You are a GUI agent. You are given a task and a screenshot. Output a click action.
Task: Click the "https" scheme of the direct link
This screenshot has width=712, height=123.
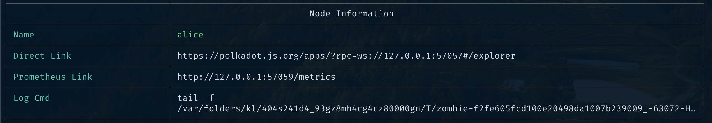[x=190, y=56]
